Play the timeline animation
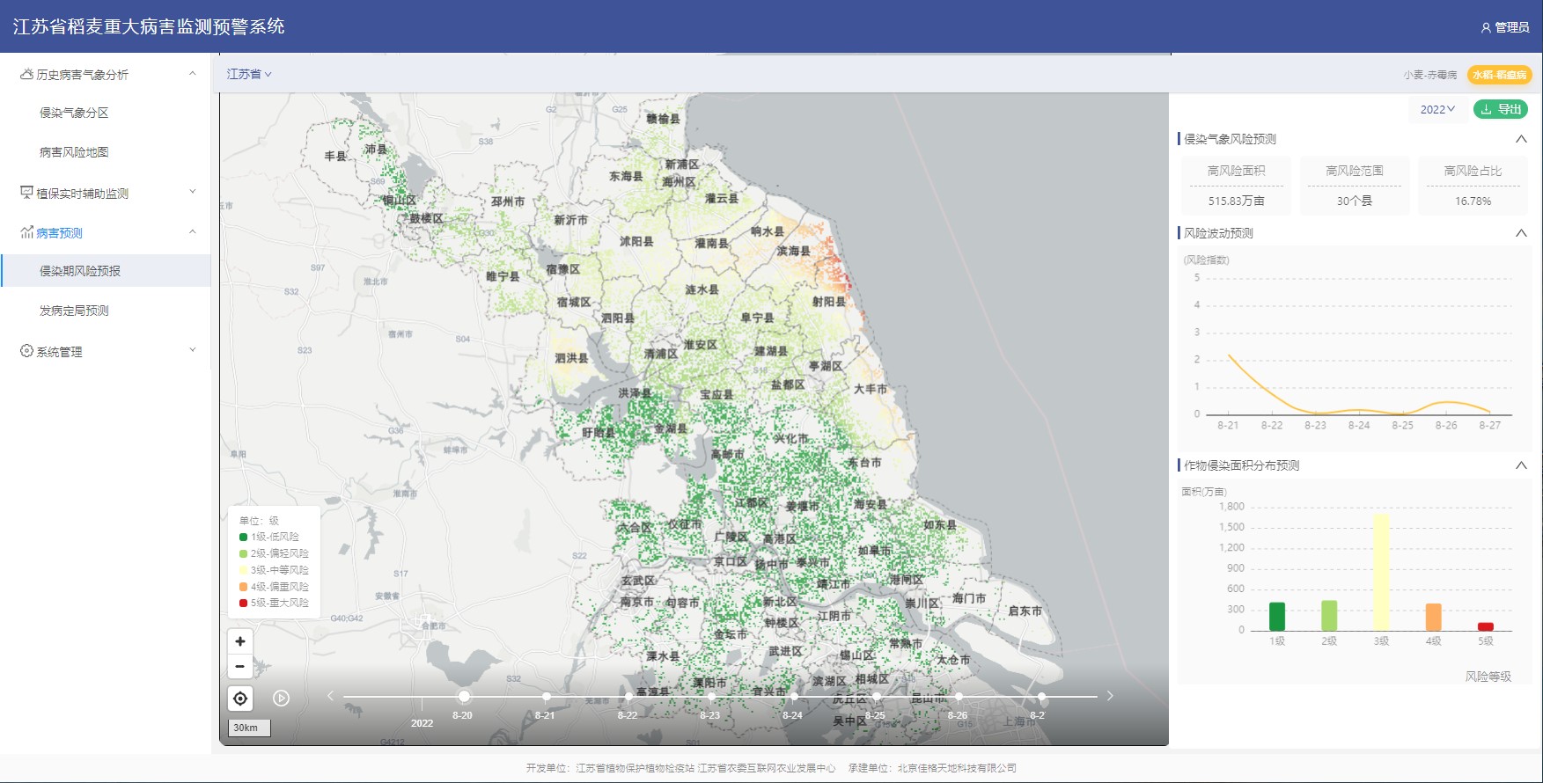1543x783 pixels. (282, 699)
